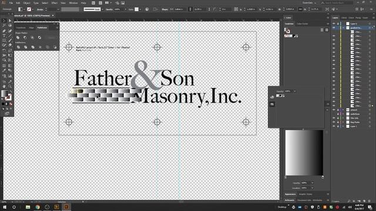Switch to the Color Guide tab
376x211 pixels.
tap(302, 23)
